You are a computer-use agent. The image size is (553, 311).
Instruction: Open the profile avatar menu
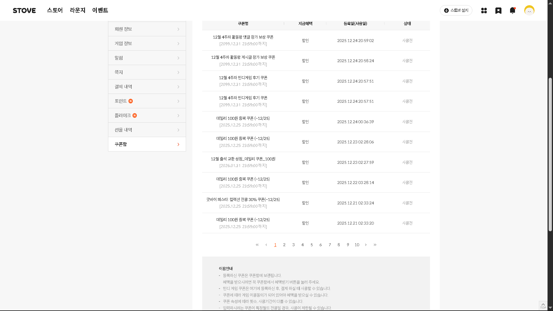point(529,10)
